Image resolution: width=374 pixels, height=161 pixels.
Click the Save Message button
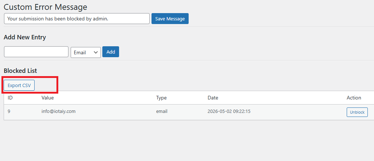coord(170,19)
